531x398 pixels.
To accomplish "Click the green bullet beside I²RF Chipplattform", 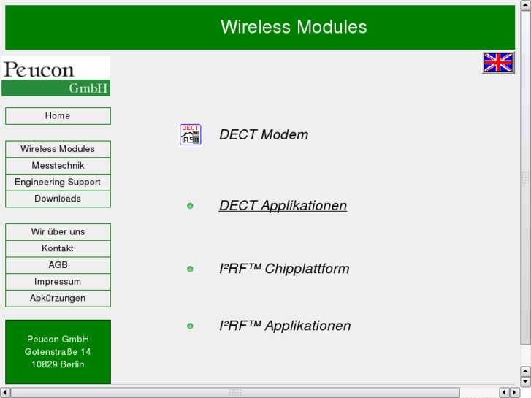I will pyautogui.click(x=190, y=269).
